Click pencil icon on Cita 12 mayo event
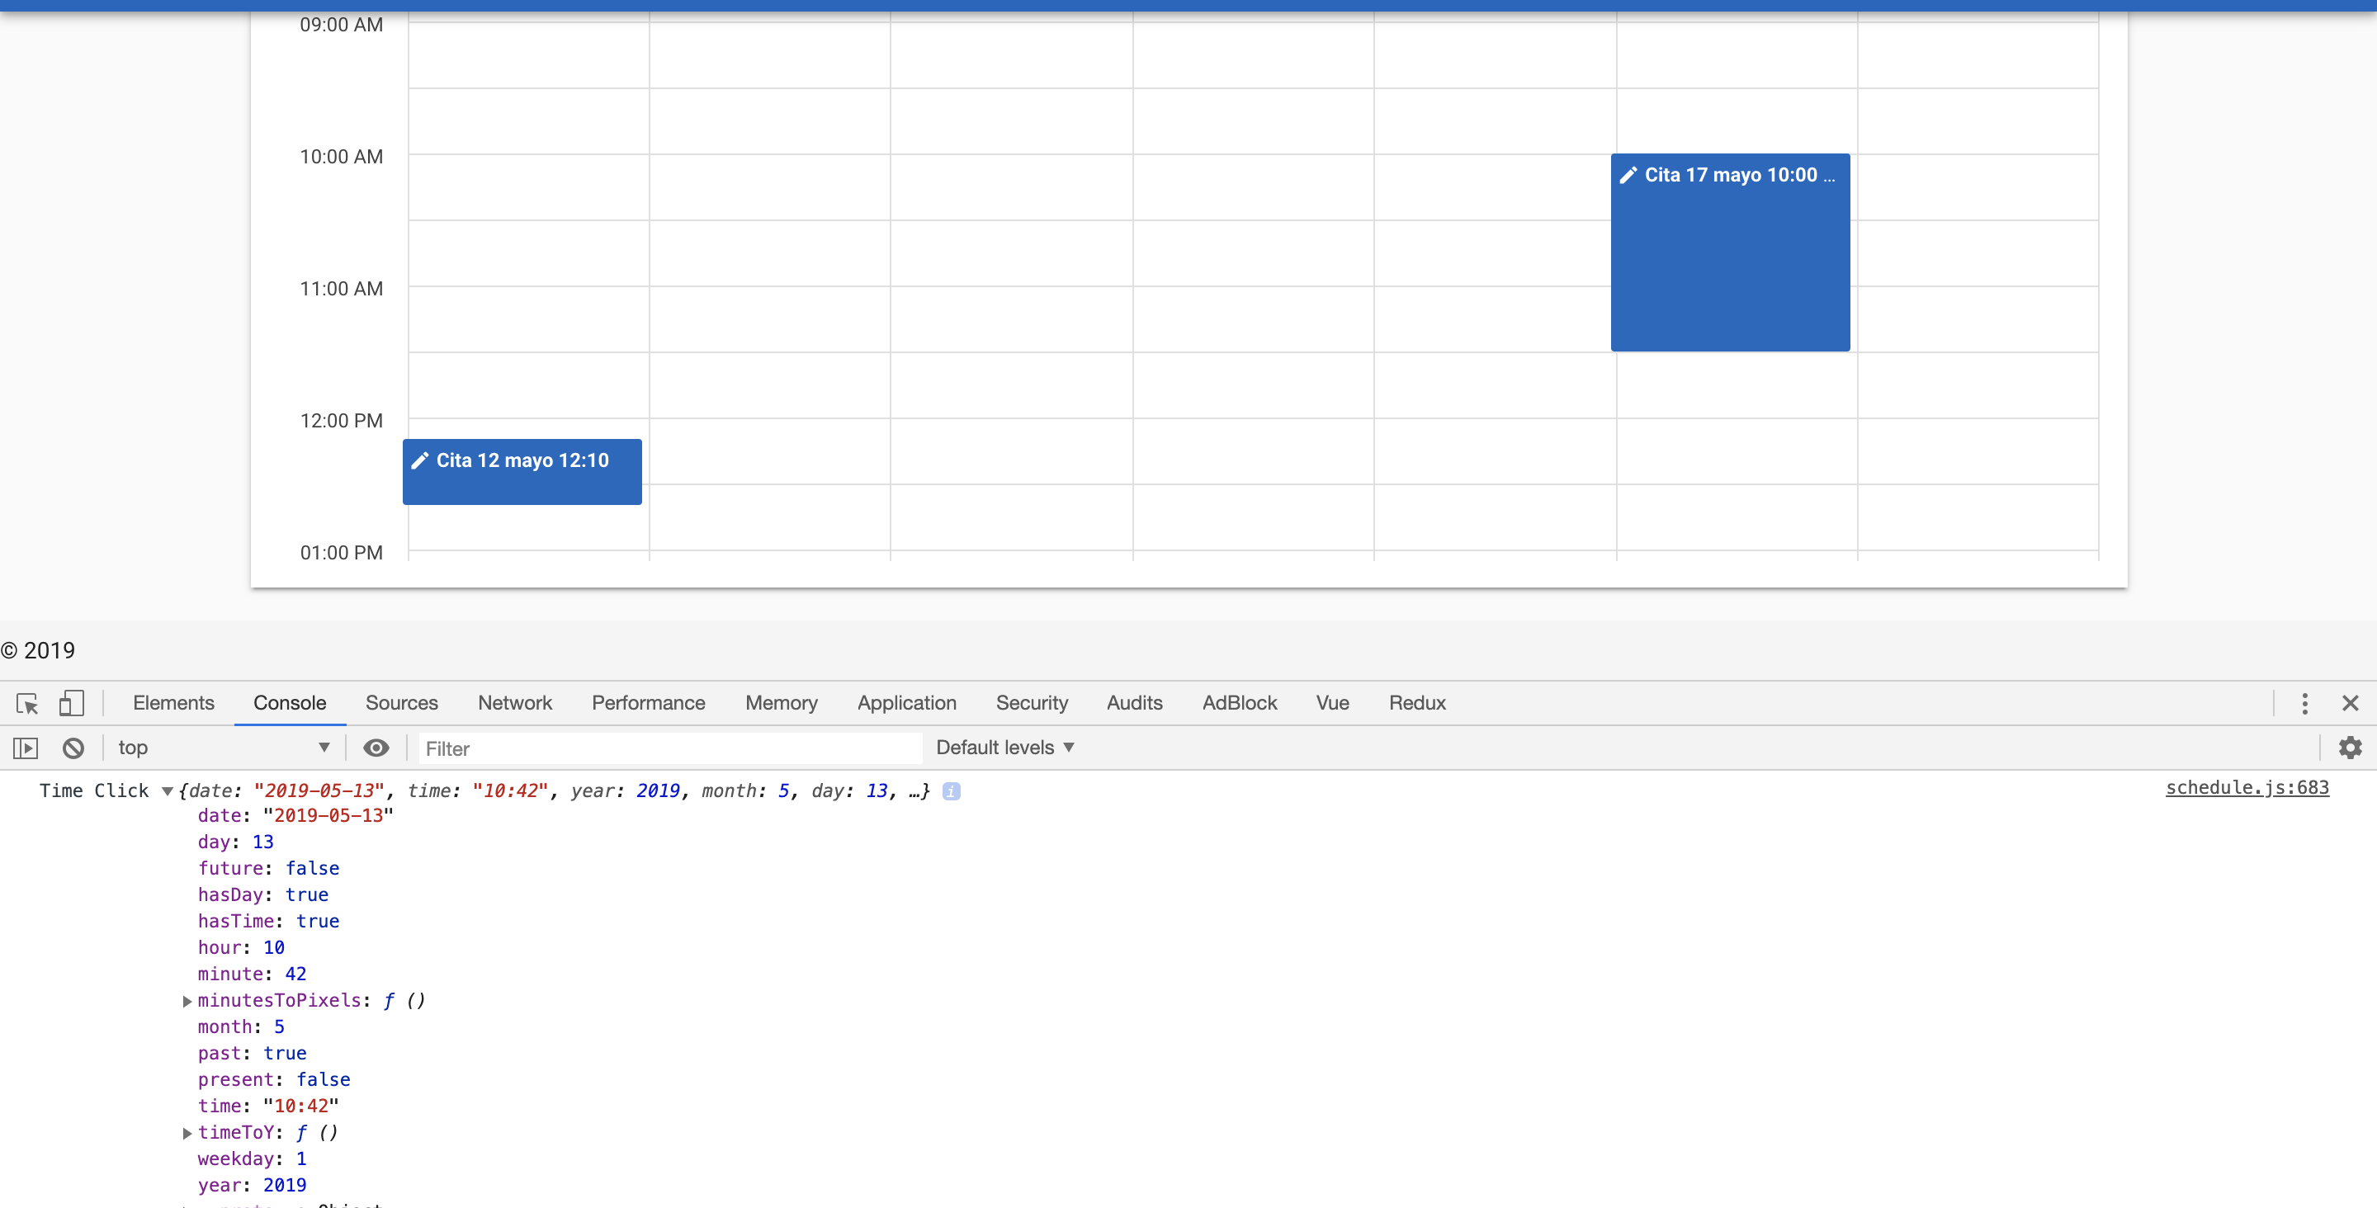The height and width of the screenshot is (1208, 2377). [x=420, y=460]
